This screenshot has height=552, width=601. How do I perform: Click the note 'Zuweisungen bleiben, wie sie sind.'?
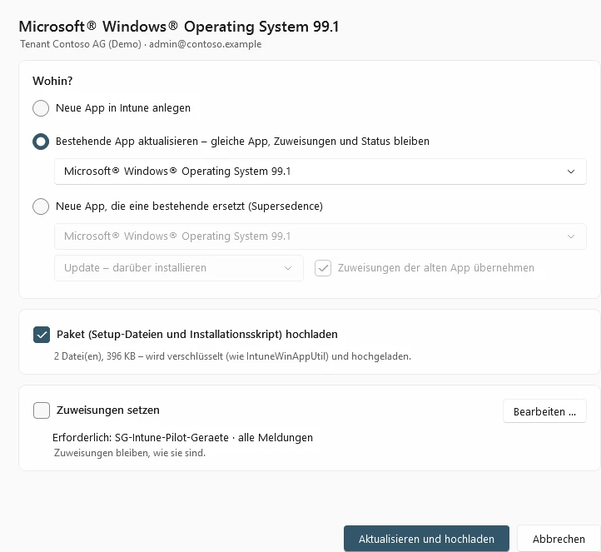pyautogui.click(x=130, y=453)
